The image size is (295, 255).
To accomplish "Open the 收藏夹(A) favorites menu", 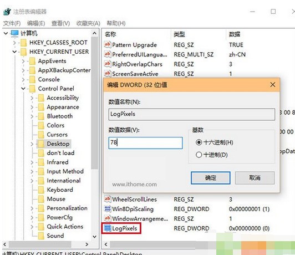I will 88,23.
